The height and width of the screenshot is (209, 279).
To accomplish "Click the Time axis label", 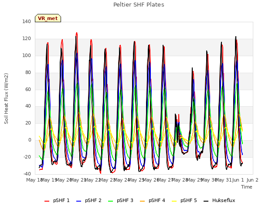I will [x=247, y=187].
